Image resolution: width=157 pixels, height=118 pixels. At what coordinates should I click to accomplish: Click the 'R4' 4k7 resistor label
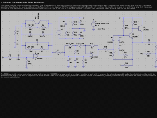tap(42, 47)
